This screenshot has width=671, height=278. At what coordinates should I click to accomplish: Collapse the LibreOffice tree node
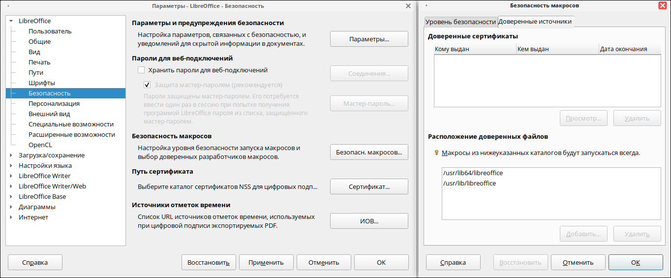click(11, 21)
